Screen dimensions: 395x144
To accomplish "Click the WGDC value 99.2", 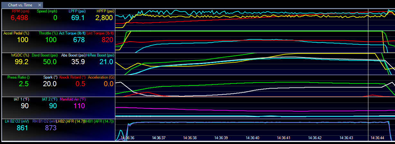I will point(22,62).
